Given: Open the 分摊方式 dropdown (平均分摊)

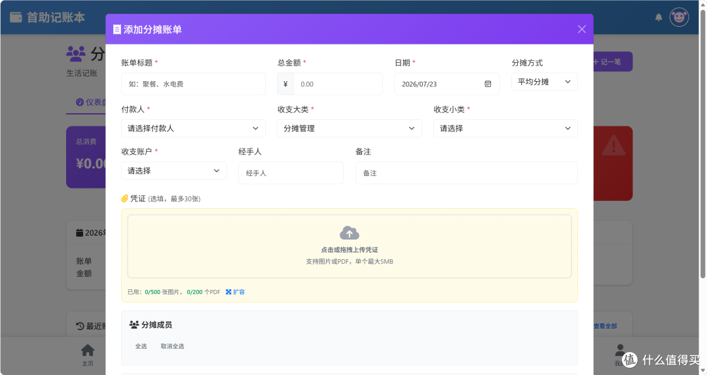Looking at the screenshot, I should click(x=544, y=82).
